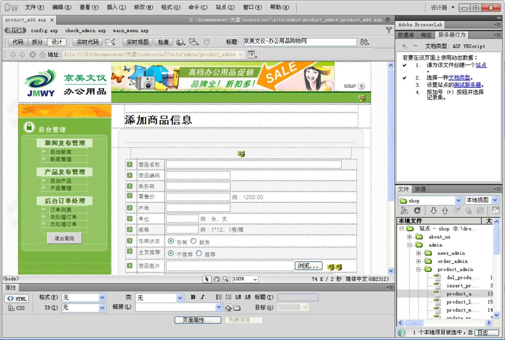Viewport: 505px width, 340px height.
Task: Open the 站点(S) menu
Action: click(x=225, y=7)
